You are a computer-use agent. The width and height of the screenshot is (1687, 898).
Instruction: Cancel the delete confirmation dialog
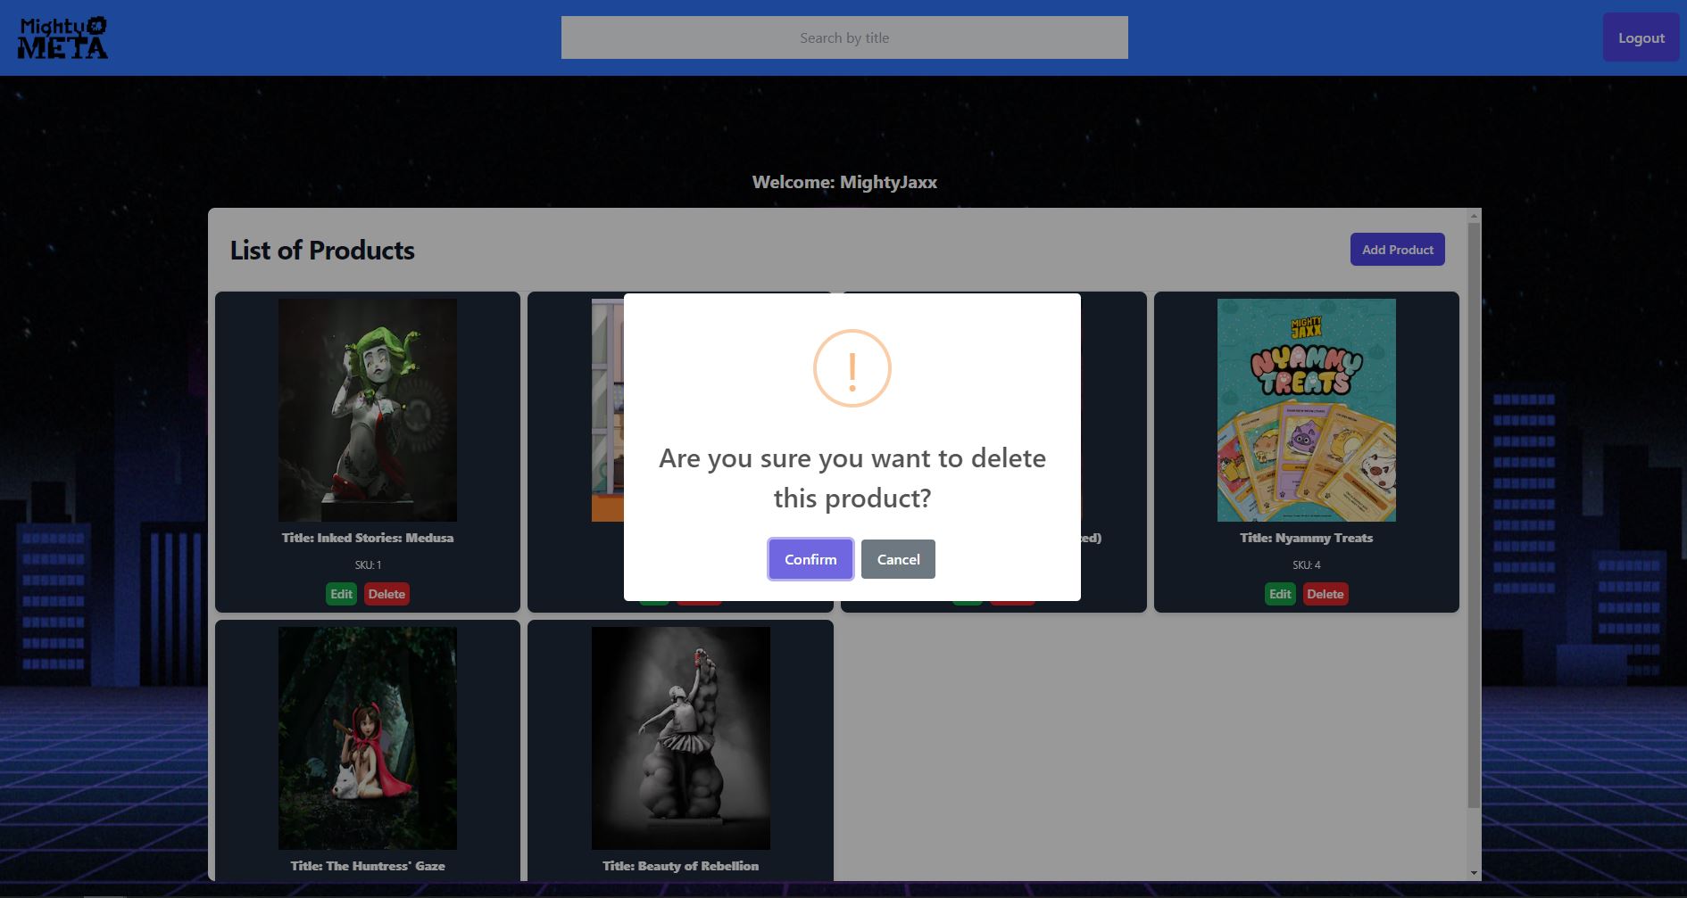(x=898, y=559)
